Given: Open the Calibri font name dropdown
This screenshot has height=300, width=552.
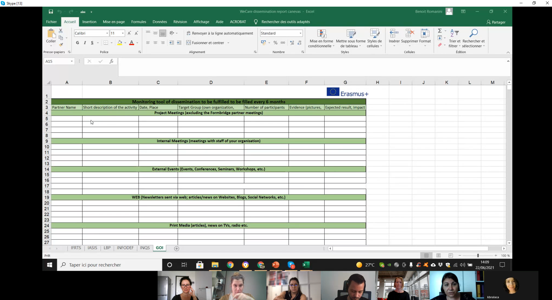Looking at the screenshot, I should coord(107,33).
